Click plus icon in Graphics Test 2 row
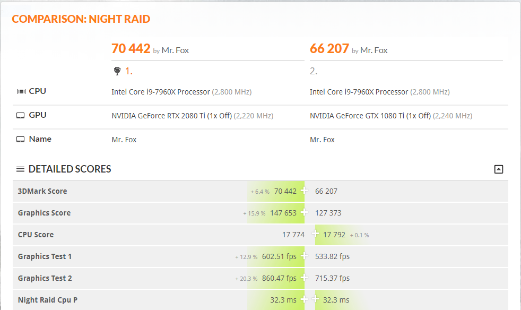 tap(304, 278)
